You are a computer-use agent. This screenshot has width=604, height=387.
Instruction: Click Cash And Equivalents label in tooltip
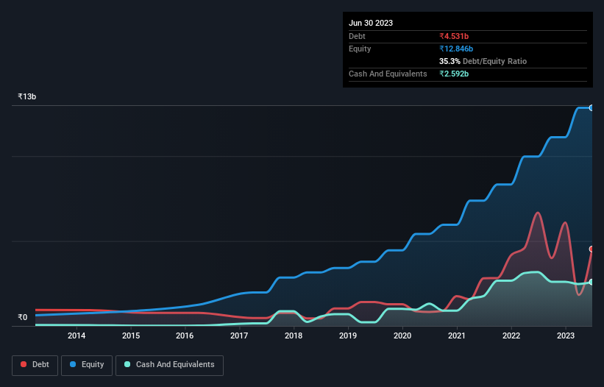(x=388, y=74)
